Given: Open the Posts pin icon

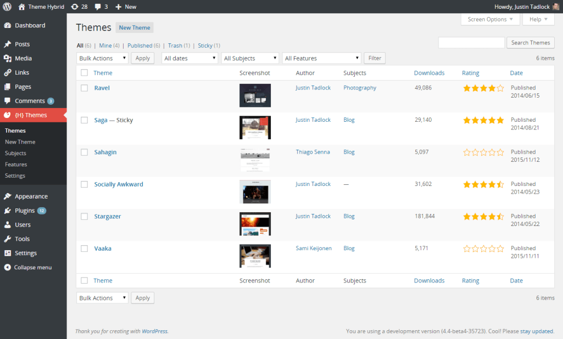Looking at the screenshot, I should pyautogui.click(x=8, y=44).
